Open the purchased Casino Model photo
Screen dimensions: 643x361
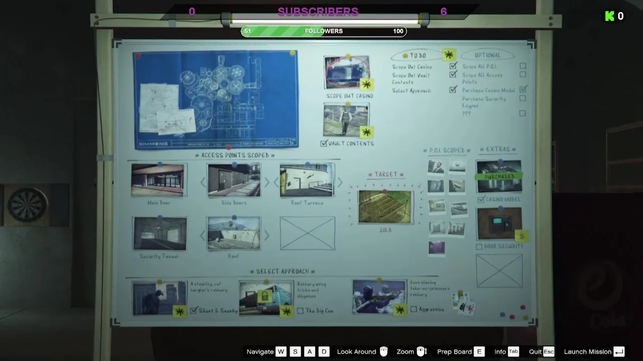tap(499, 176)
